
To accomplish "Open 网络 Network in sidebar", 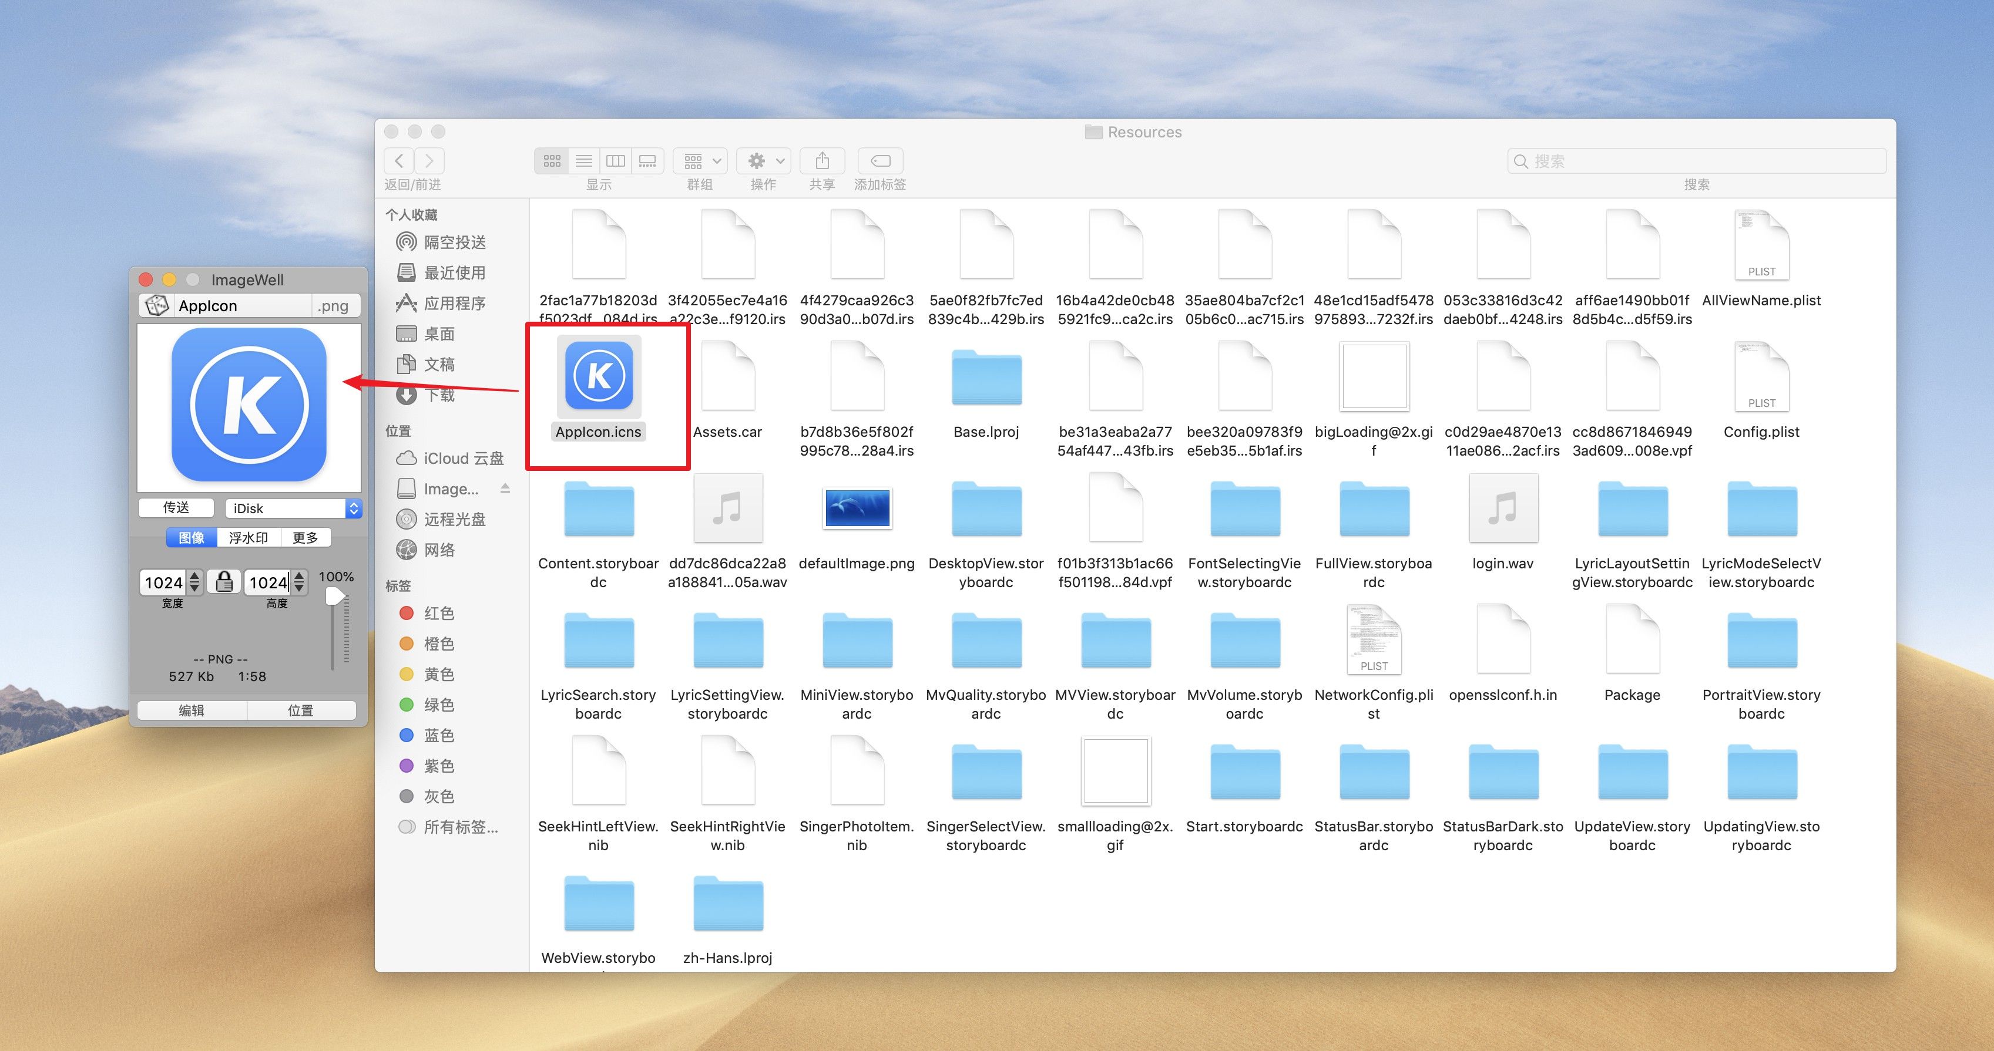I will point(425,550).
